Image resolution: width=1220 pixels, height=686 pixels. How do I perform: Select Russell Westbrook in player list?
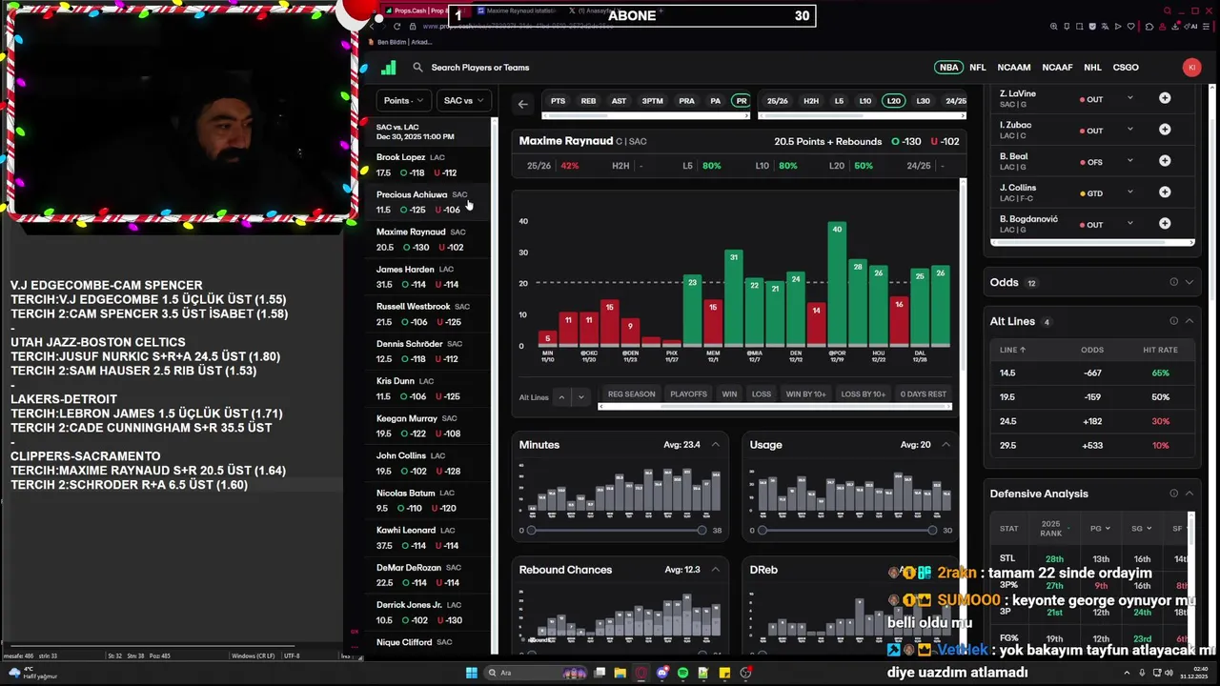point(427,314)
